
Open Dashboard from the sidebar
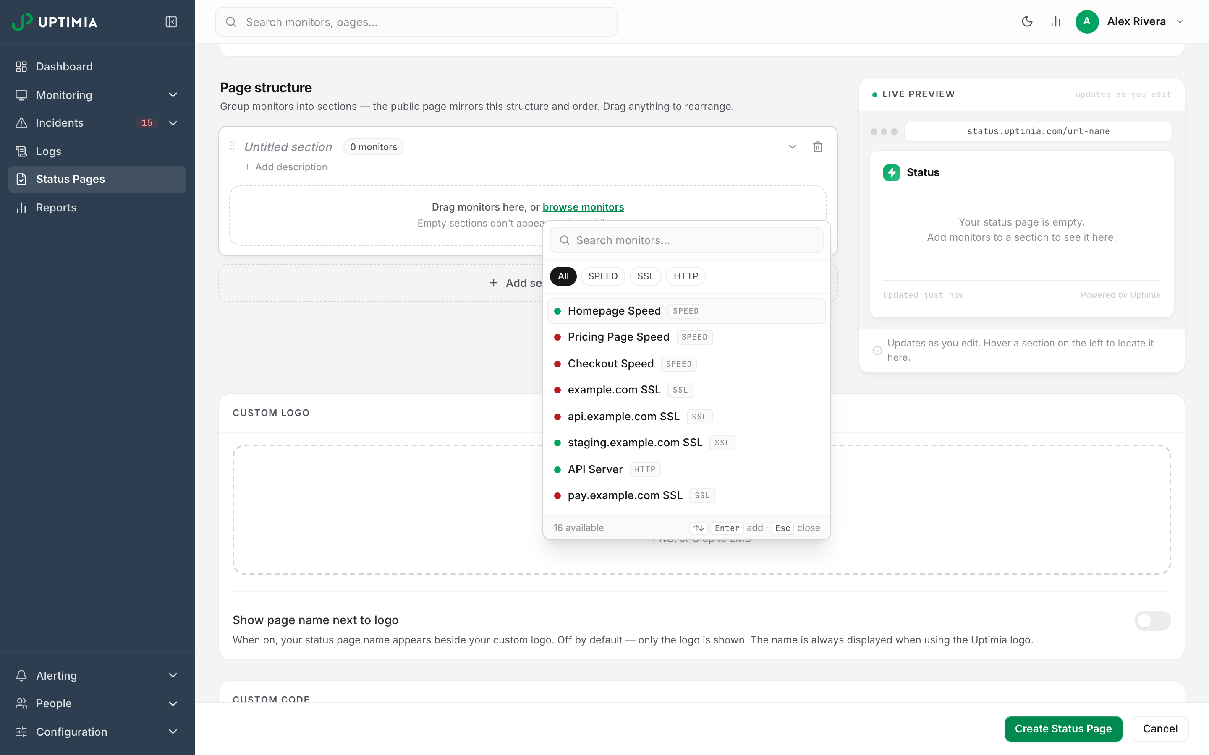[x=97, y=66]
